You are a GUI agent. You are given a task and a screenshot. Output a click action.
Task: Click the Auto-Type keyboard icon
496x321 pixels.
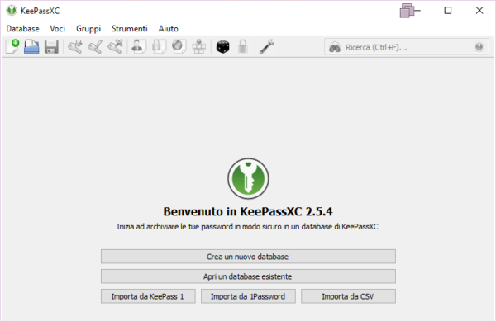click(199, 47)
